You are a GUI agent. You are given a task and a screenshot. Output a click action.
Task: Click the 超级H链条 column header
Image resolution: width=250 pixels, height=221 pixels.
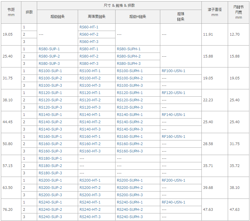[137, 17]
